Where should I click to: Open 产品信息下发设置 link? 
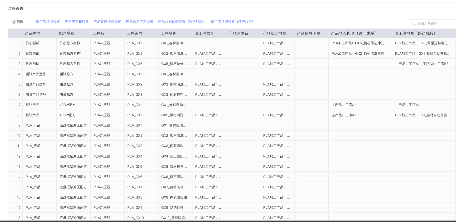pos(139,22)
